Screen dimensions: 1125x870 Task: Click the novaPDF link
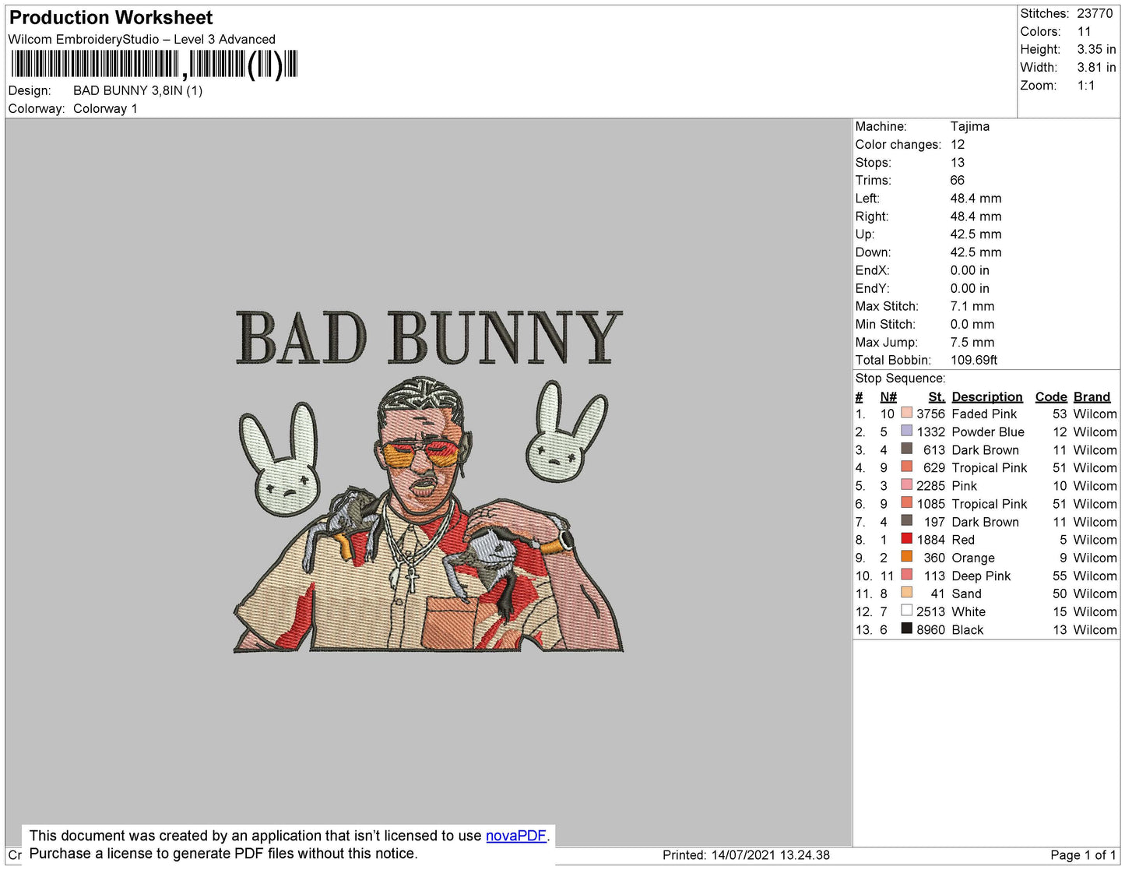coord(516,836)
